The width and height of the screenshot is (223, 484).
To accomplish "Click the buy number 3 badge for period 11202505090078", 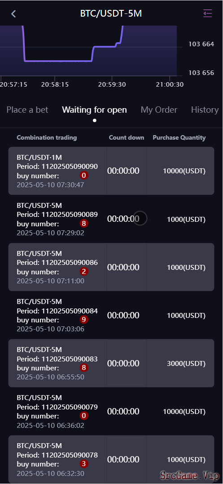I will tap(83, 464).
